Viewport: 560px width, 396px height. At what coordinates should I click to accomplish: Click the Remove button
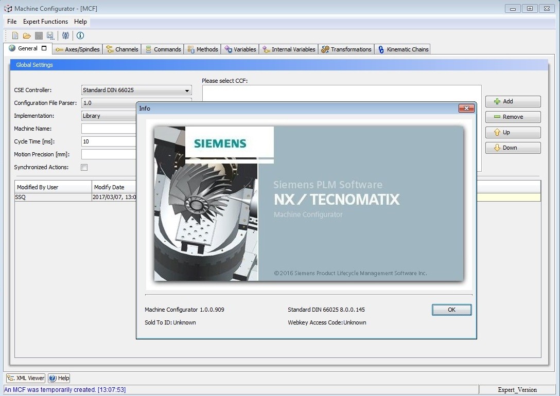513,117
